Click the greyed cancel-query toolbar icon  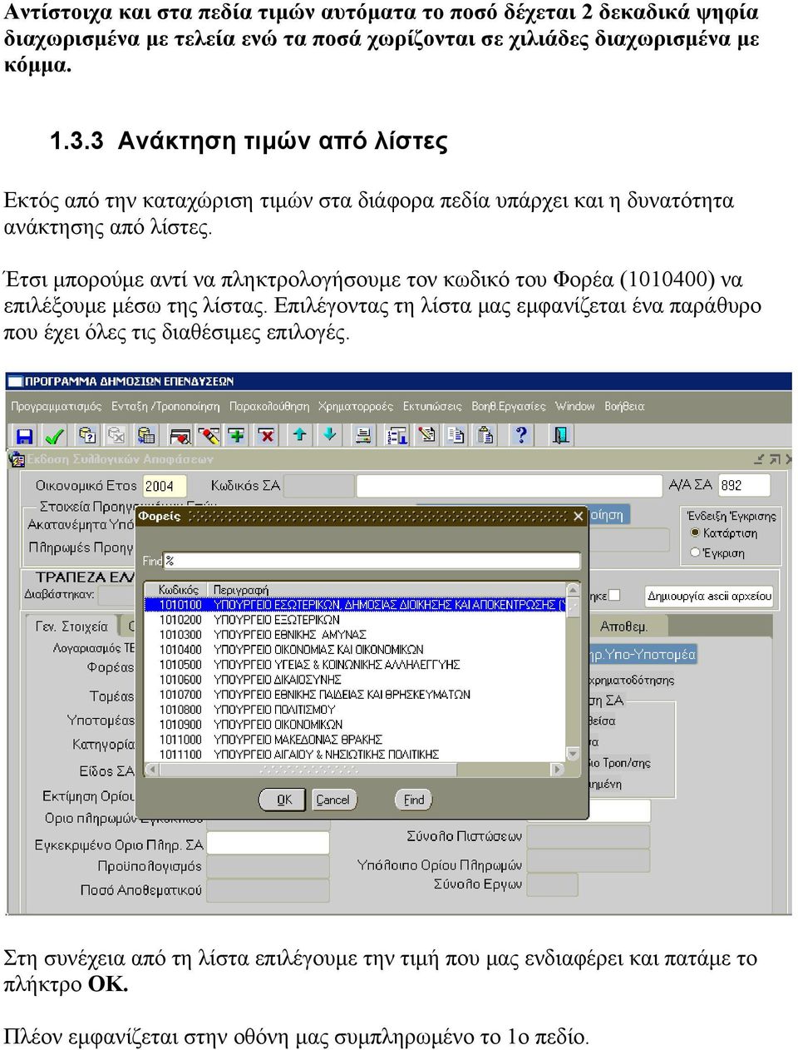(116, 435)
